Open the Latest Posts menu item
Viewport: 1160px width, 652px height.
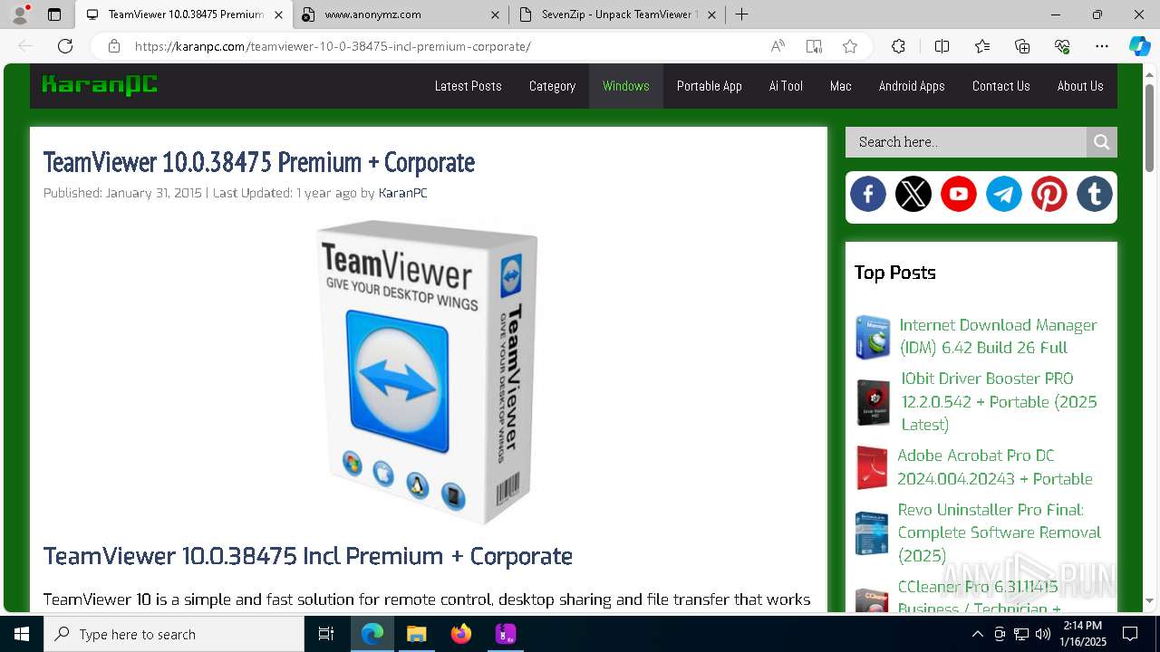(468, 86)
